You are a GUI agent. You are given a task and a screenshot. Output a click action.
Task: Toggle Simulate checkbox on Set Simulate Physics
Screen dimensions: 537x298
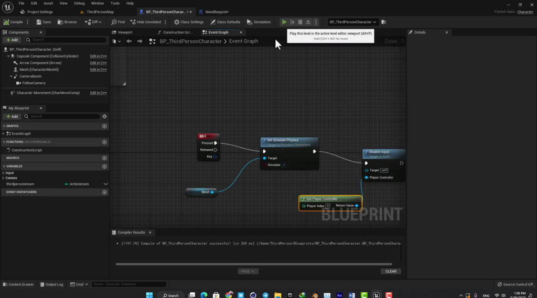[x=284, y=165]
